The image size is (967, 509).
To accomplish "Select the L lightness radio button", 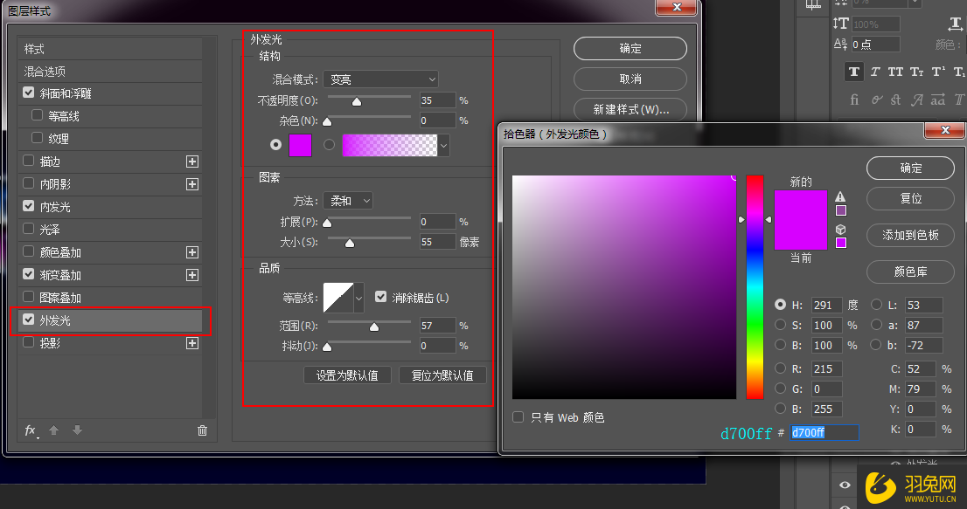I will coord(876,305).
